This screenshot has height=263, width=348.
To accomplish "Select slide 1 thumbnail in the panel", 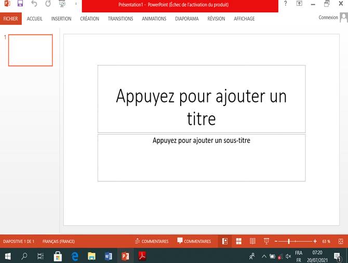I will (30, 50).
